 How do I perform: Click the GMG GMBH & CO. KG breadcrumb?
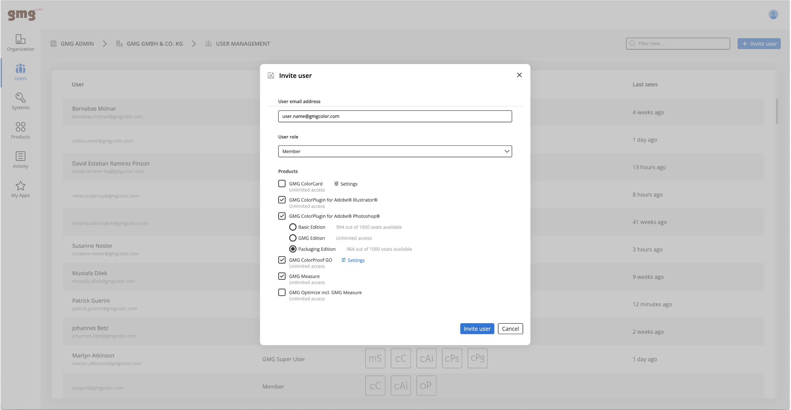click(155, 44)
